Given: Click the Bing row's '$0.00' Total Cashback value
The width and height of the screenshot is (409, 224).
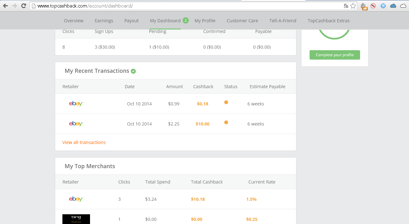Looking at the screenshot, I should pos(197,219).
